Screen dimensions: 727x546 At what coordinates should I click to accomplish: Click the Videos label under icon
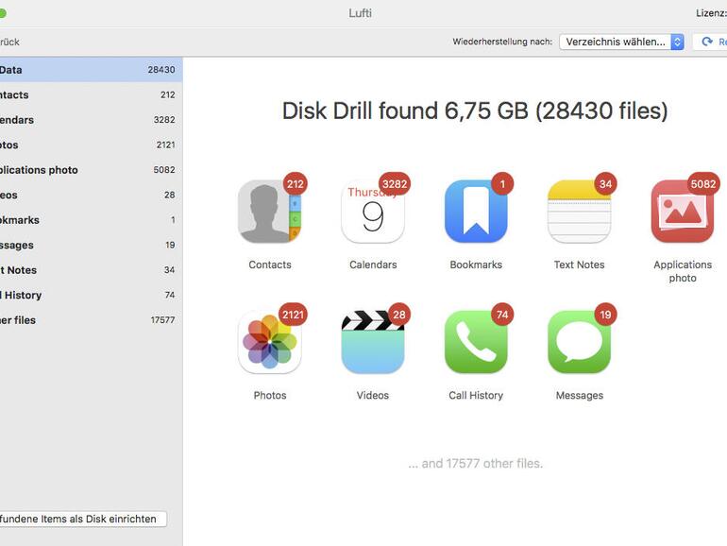(x=373, y=395)
